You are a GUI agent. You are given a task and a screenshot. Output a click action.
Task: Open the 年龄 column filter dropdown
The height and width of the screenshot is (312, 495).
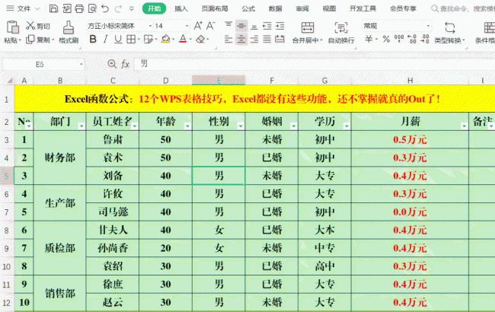[x=187, y=126]
